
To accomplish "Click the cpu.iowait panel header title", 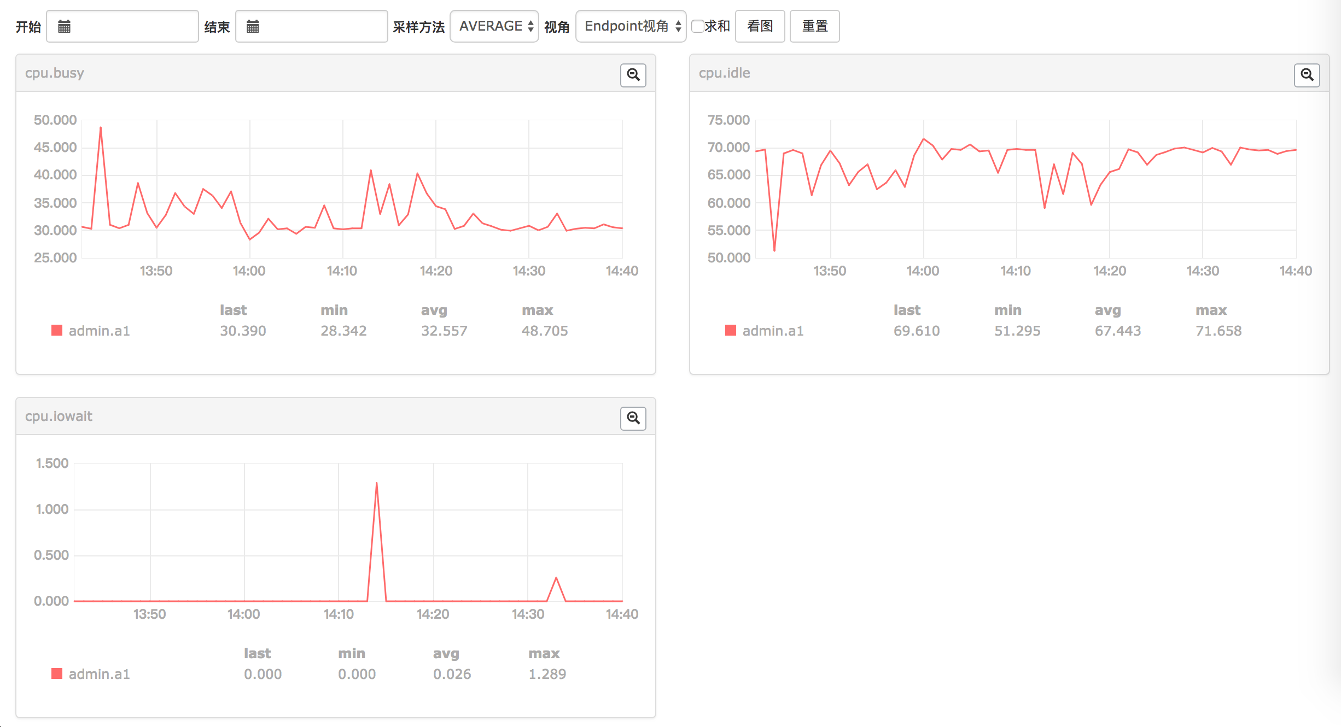I will (x=59, y=417).
